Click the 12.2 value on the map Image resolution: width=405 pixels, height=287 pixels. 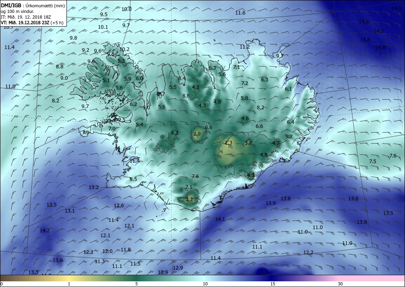pos(308,253)
